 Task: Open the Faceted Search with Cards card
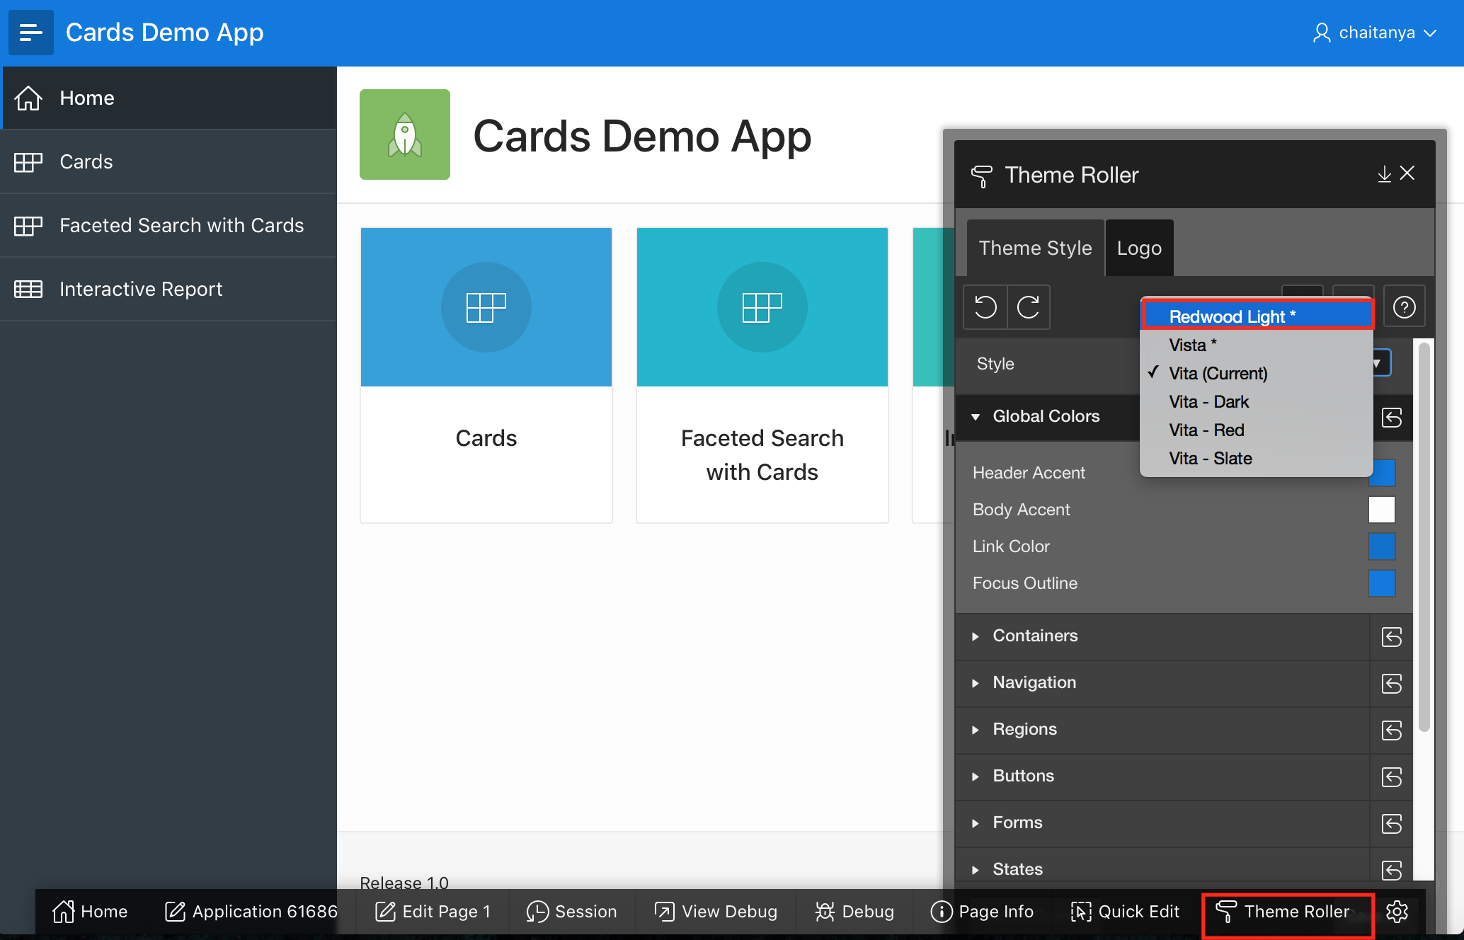click(x=762, y=375)
